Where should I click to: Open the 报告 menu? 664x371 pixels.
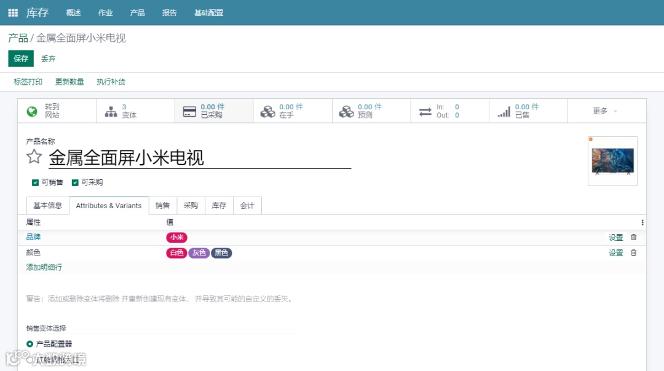(x=170, y=13)
